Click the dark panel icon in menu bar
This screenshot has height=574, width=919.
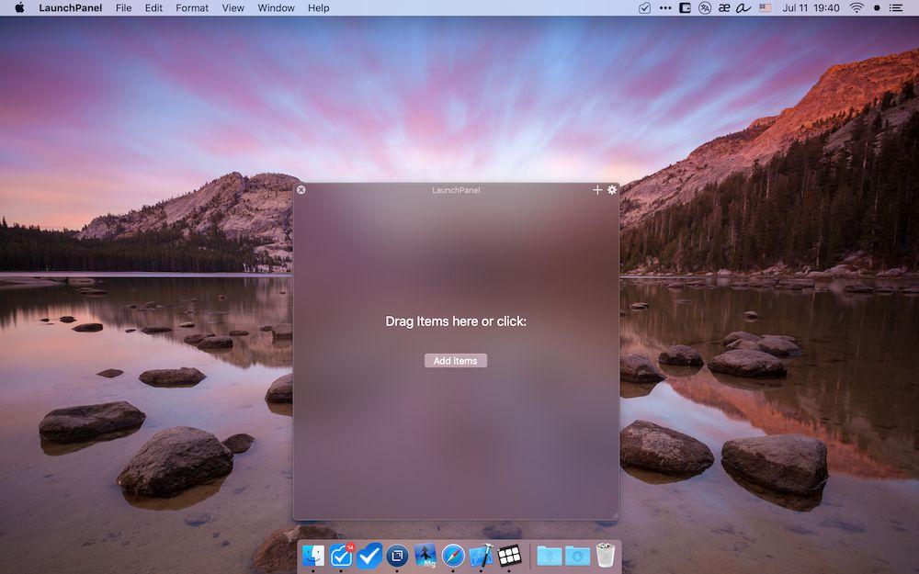pos(685,8)
